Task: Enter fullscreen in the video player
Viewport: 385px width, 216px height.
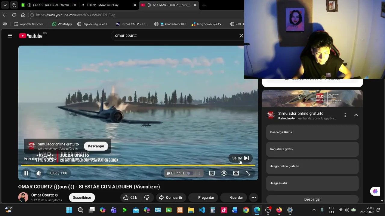Action: point(248,173)
